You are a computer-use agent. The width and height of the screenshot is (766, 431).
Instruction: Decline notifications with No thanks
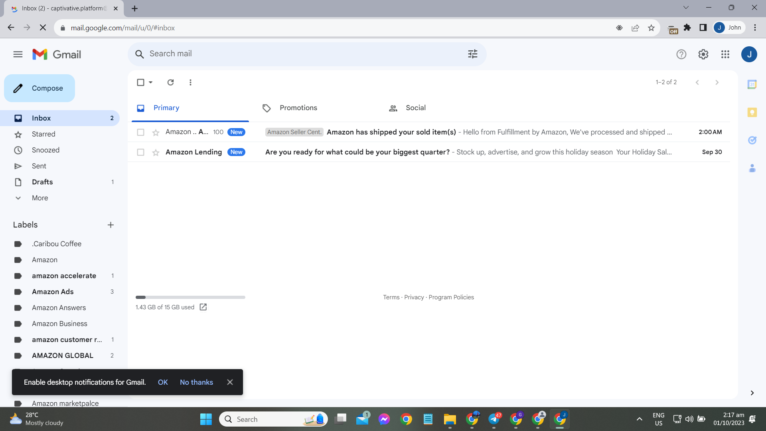196,382
